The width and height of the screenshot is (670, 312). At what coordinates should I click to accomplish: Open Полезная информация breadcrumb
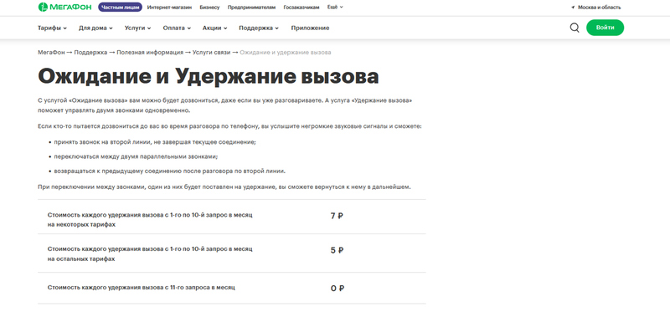150,53
